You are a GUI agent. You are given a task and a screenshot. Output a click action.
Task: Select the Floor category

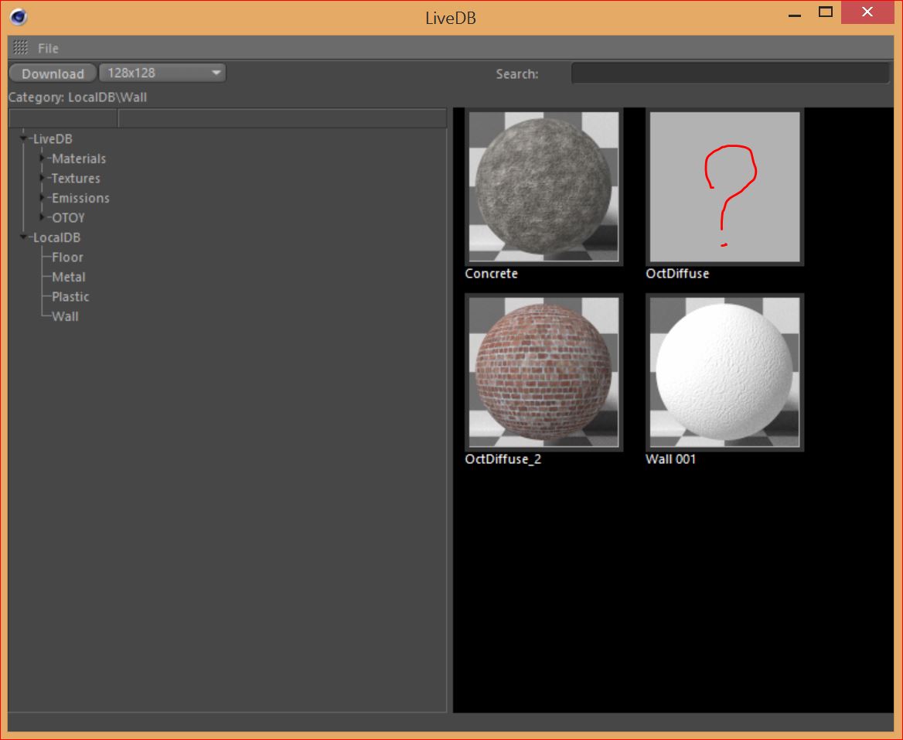67,257
